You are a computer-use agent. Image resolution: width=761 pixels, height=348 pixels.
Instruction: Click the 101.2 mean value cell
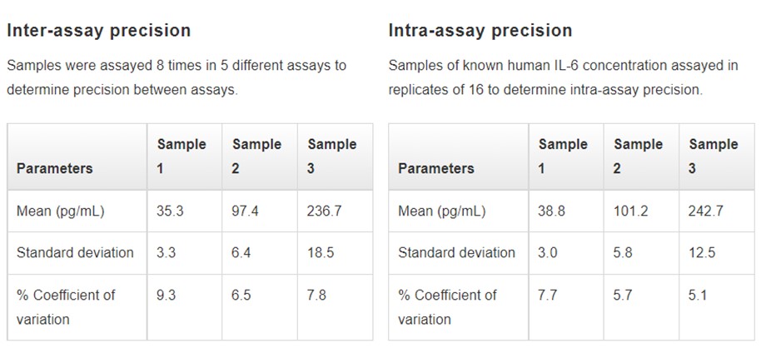pos(630,211)
